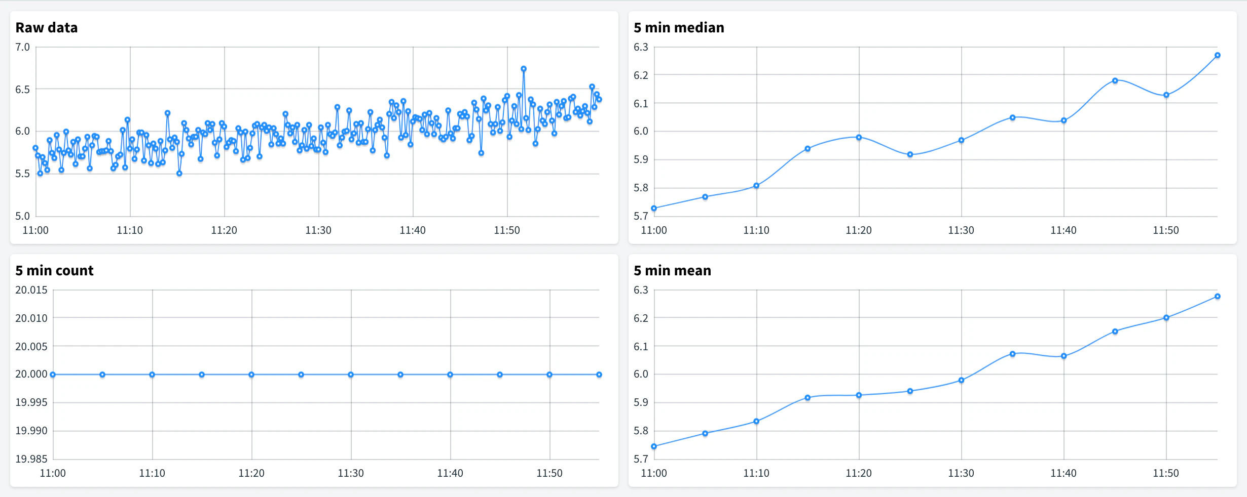Click the "Raw data" panel title

47,27
